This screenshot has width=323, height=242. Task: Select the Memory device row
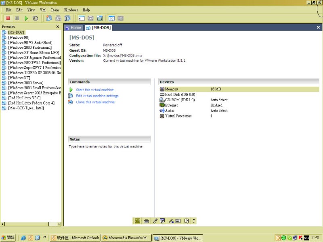tap(239, 89)
